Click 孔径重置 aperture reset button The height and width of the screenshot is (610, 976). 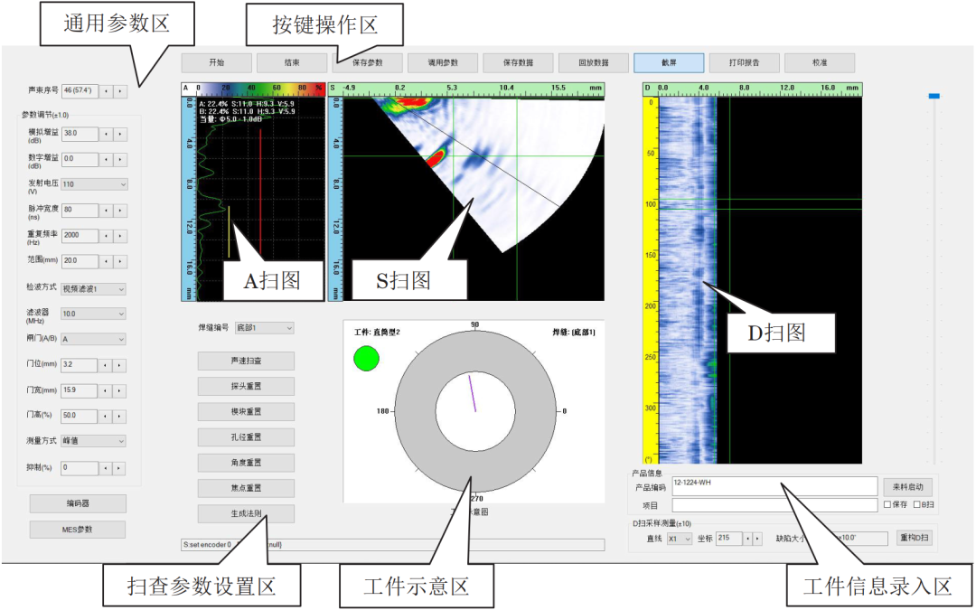[x=246, y=437]
